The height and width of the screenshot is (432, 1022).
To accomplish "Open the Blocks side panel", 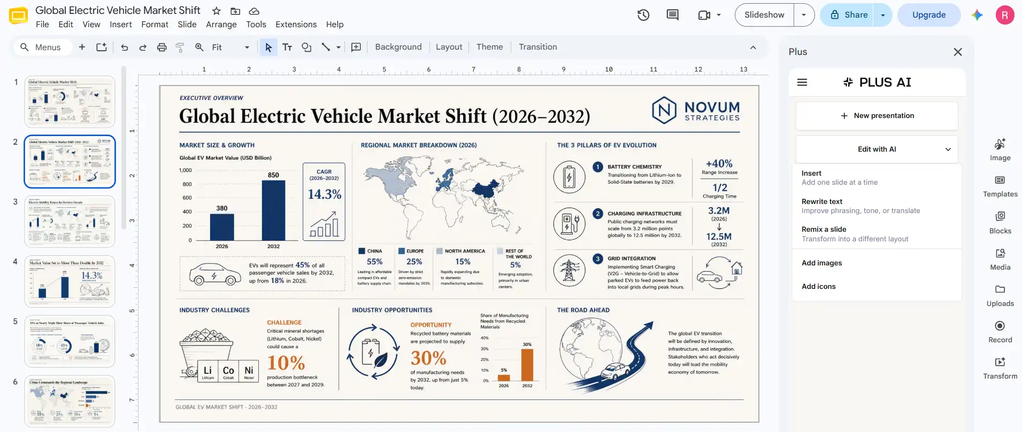I will click(1000, 223).
